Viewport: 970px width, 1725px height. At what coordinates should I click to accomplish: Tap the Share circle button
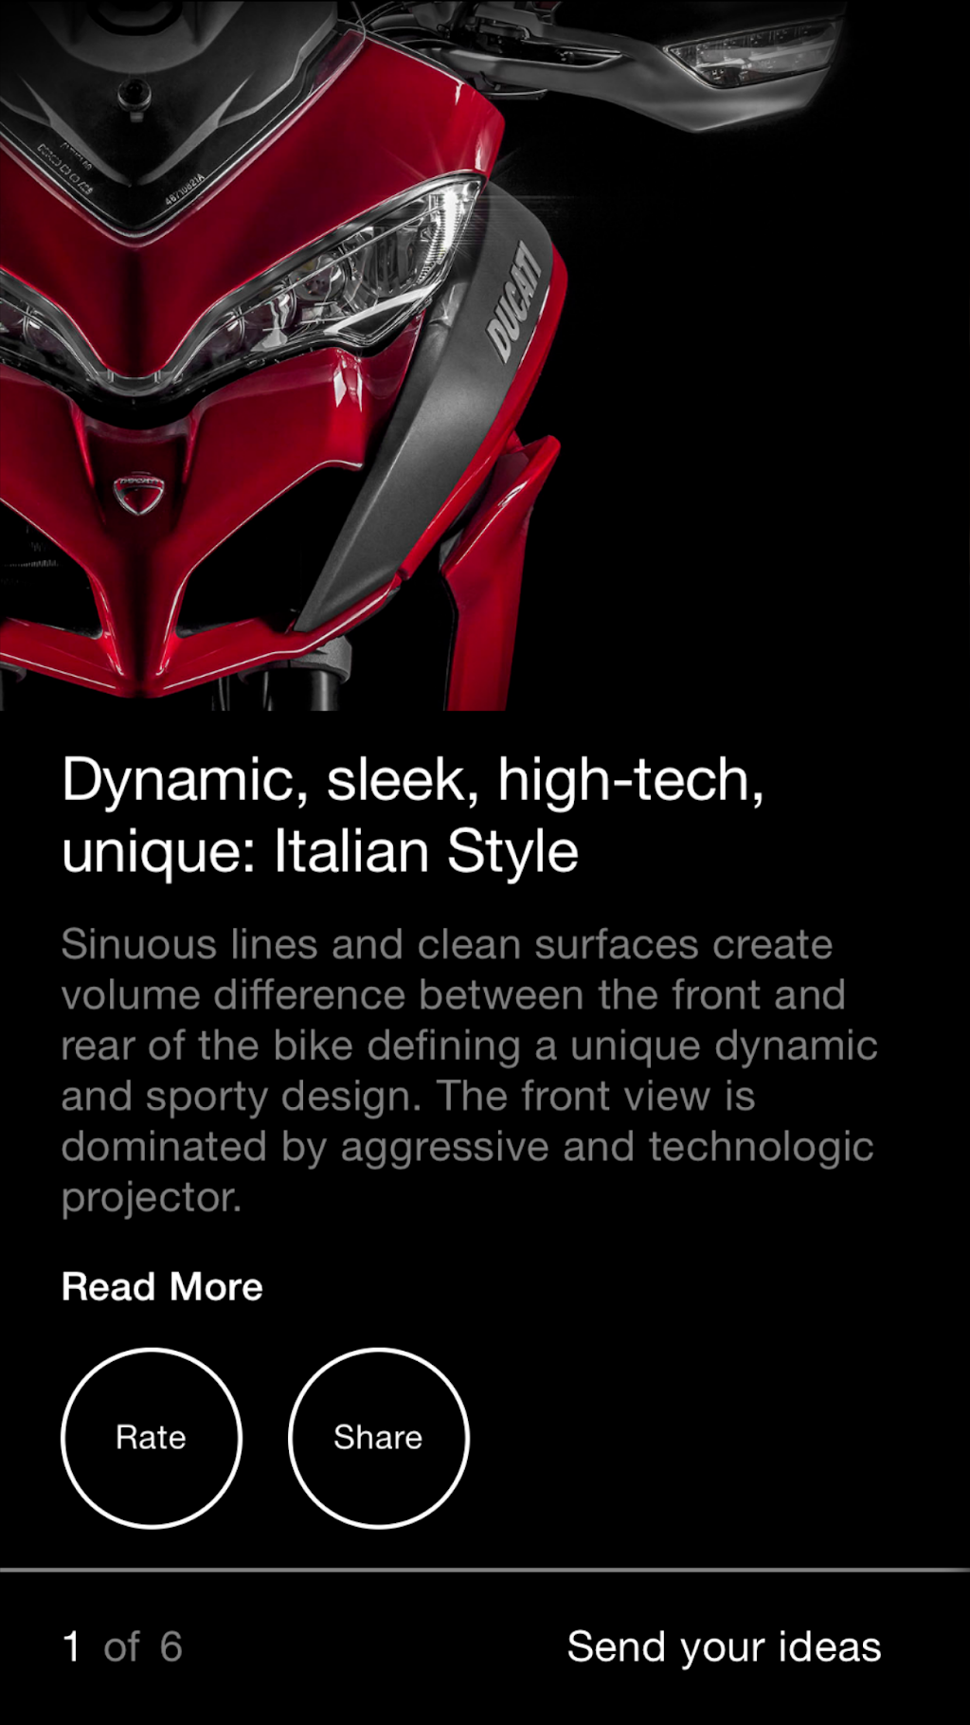pos(378,1438)
